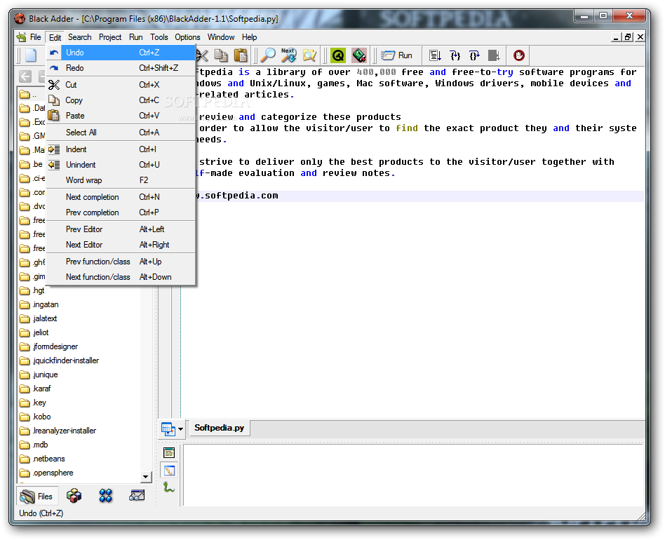
Task: Choose Redo from the Edit menu
Action: pos(121,68)
